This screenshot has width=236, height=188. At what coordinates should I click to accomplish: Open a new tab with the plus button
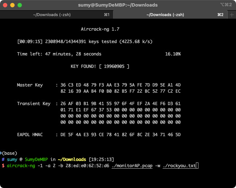click(232, 15)
